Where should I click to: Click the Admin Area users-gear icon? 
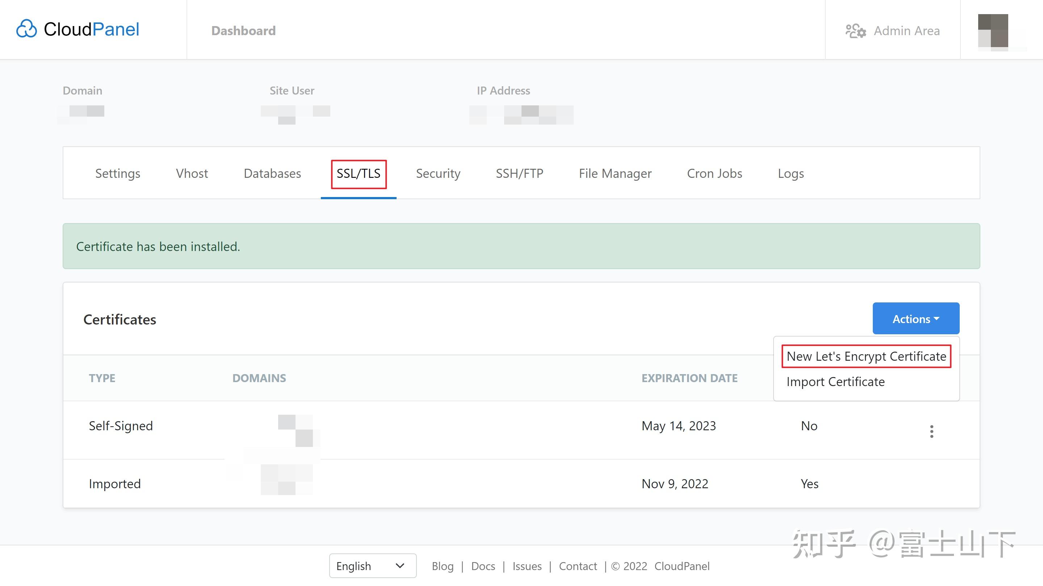855,31
